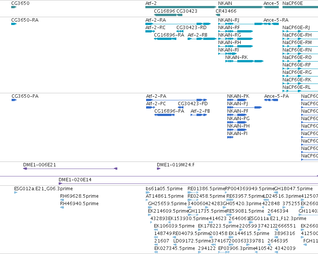
Task: Select EST RE01386.5prime
Action: (206, 189)
